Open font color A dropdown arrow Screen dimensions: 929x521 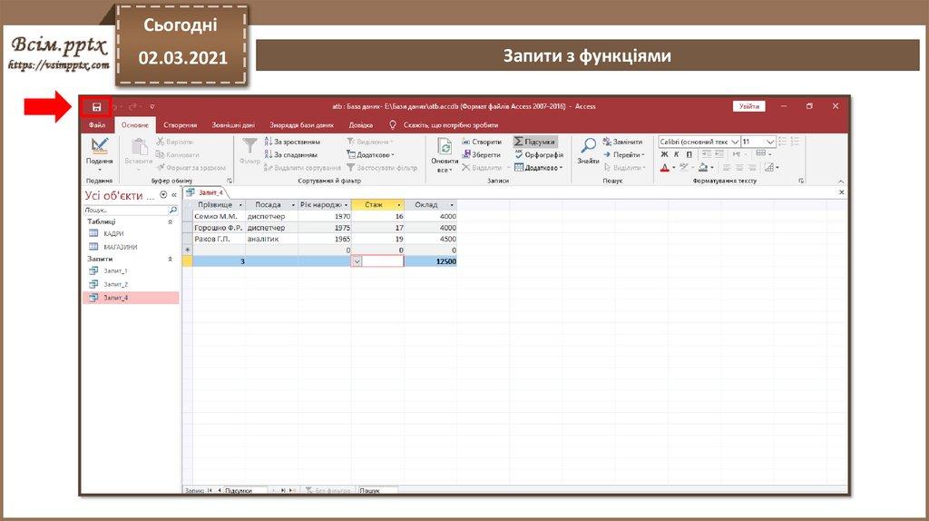coord(674,168)
